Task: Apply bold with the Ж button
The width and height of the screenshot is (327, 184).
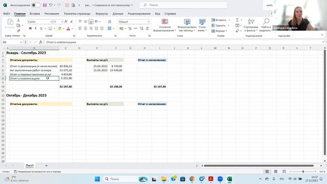Action: (30, 29)
